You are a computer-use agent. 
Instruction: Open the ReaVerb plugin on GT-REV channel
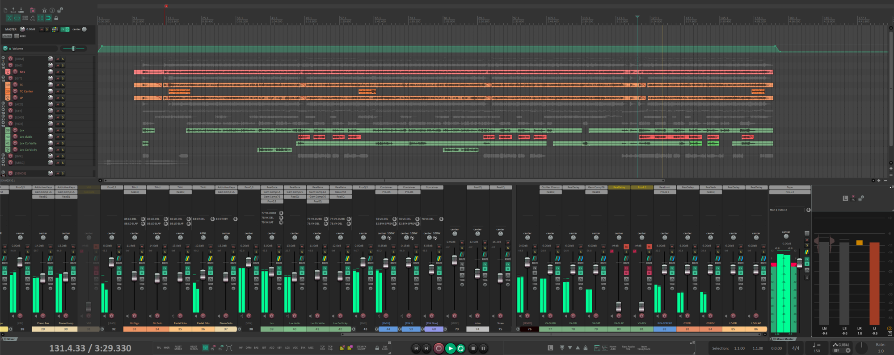(x=710, y=187)
